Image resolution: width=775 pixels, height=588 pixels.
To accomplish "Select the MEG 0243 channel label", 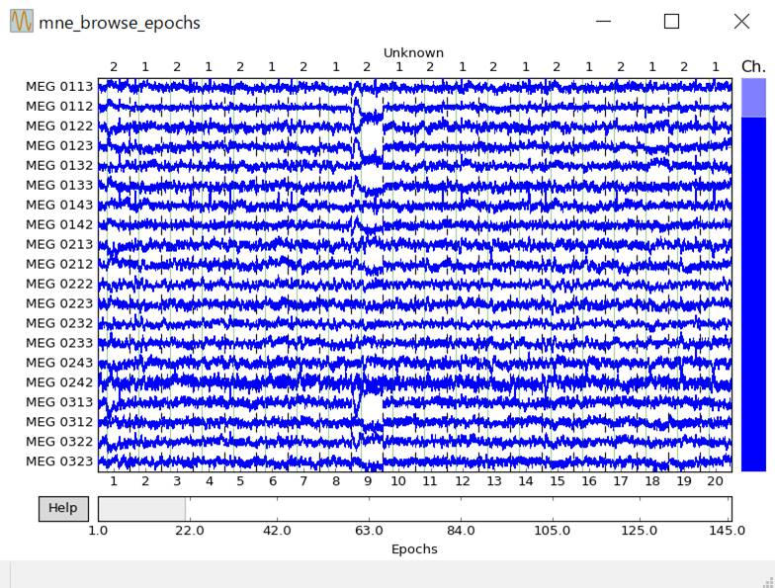I will coord(59,363).
